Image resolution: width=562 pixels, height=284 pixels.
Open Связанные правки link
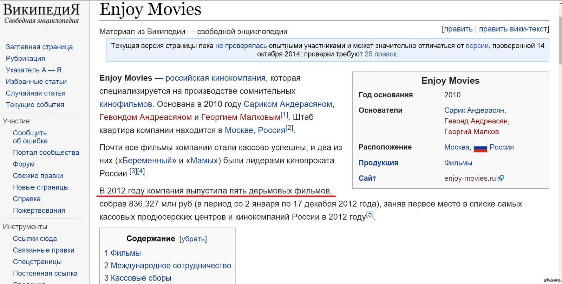(44, 250)
